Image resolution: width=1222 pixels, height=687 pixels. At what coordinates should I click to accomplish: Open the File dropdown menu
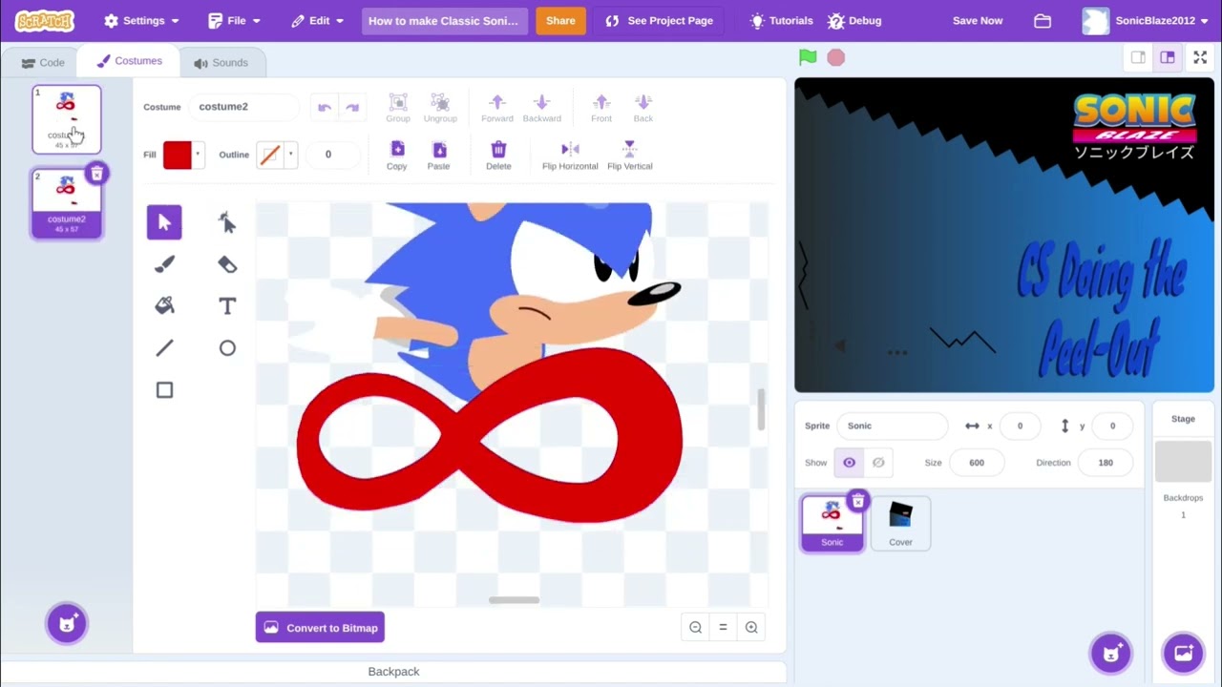pyautogui.click(x=234, y=21)
